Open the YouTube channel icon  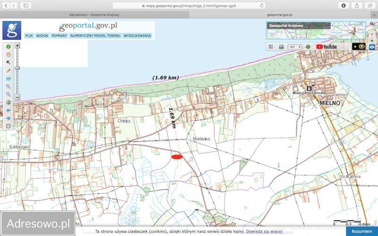click(326, 47)
